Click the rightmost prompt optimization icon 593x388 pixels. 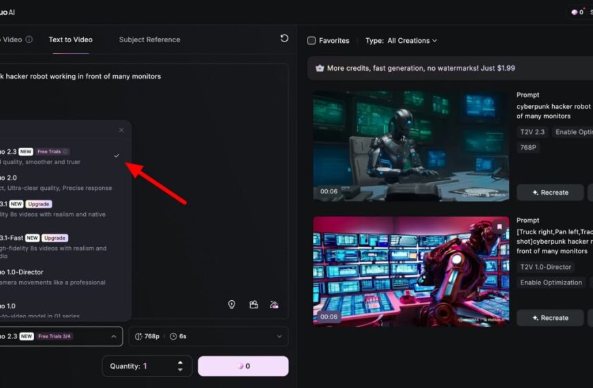[274, 305]
